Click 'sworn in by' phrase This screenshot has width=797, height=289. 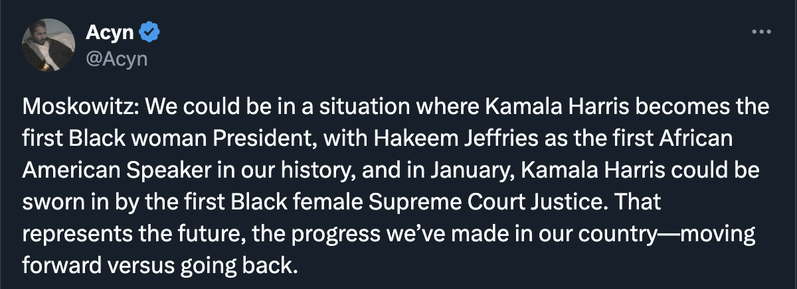click(74, 202)
